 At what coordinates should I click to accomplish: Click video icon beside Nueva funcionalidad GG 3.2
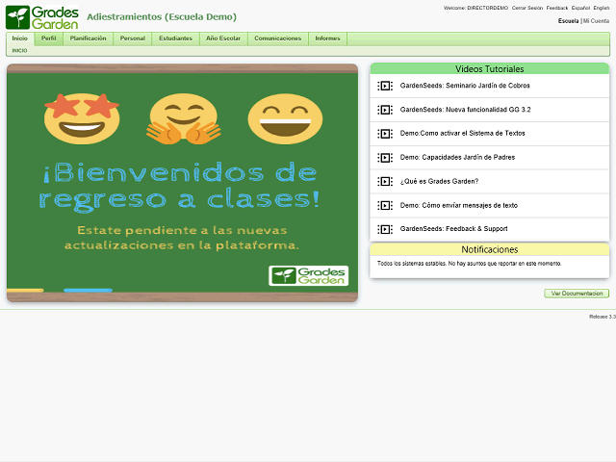tap(385, 110)
